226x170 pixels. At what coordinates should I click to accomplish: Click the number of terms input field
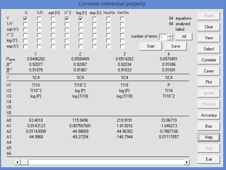[163, 37]
